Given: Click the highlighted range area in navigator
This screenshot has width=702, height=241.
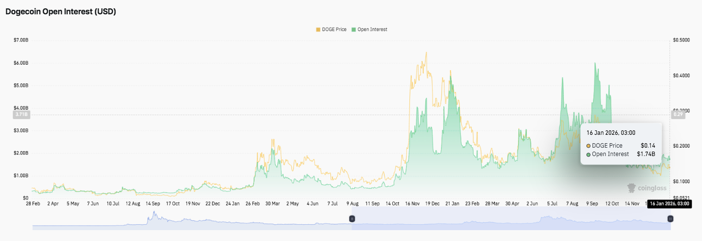Looking at the screenshot, I should click(x=511, y=218).
